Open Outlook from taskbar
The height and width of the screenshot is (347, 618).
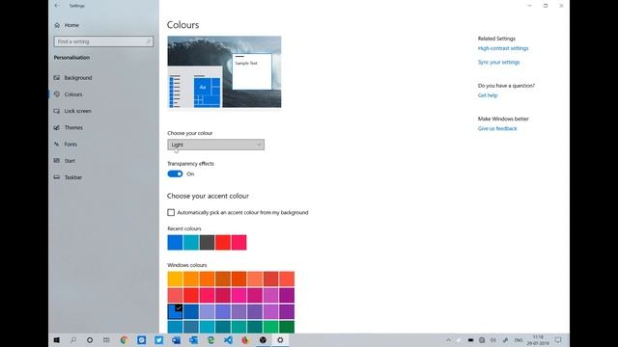(x=193, y=340)
